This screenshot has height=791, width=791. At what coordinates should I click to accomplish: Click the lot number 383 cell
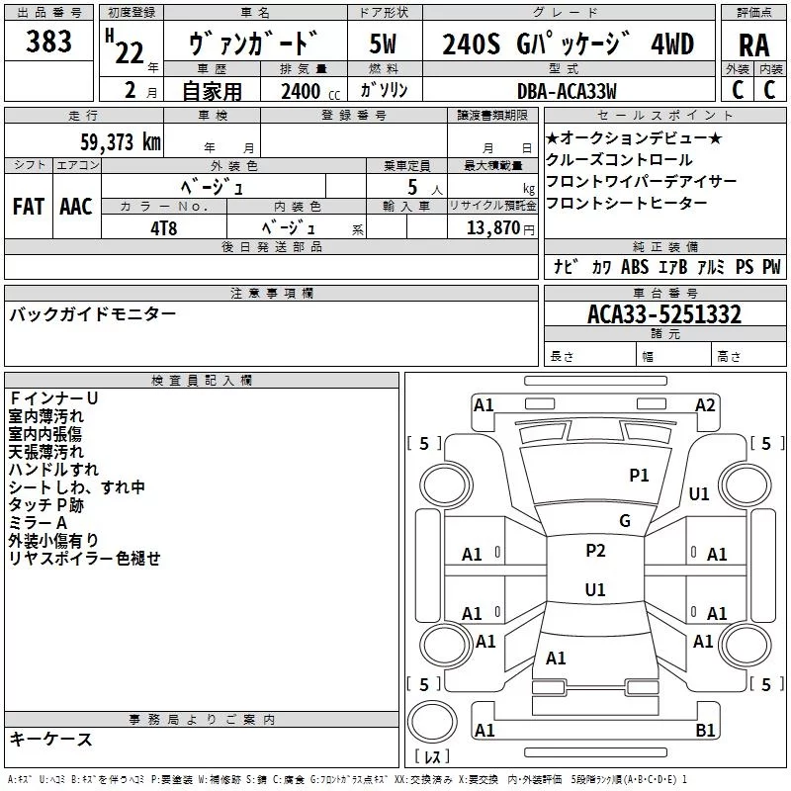(x=48, y=41)
